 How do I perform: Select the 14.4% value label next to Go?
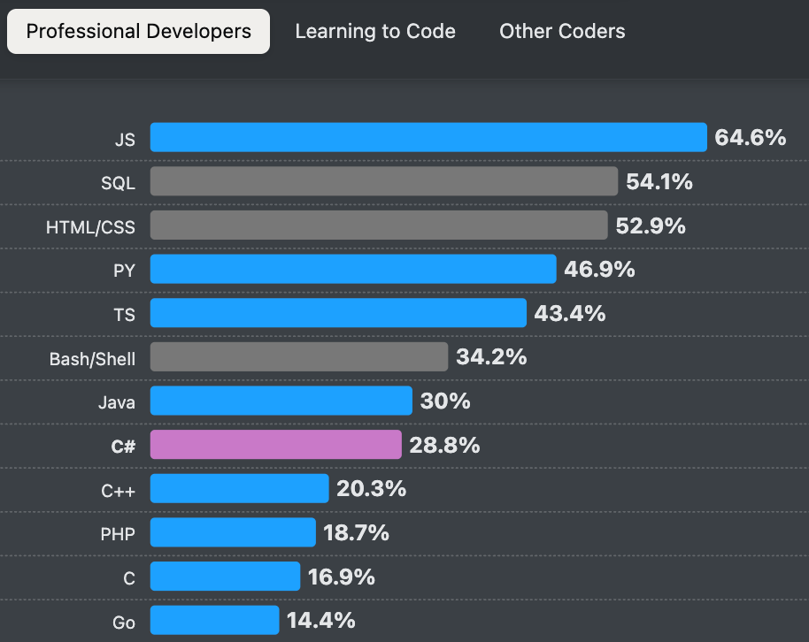(x=320, y=621)
